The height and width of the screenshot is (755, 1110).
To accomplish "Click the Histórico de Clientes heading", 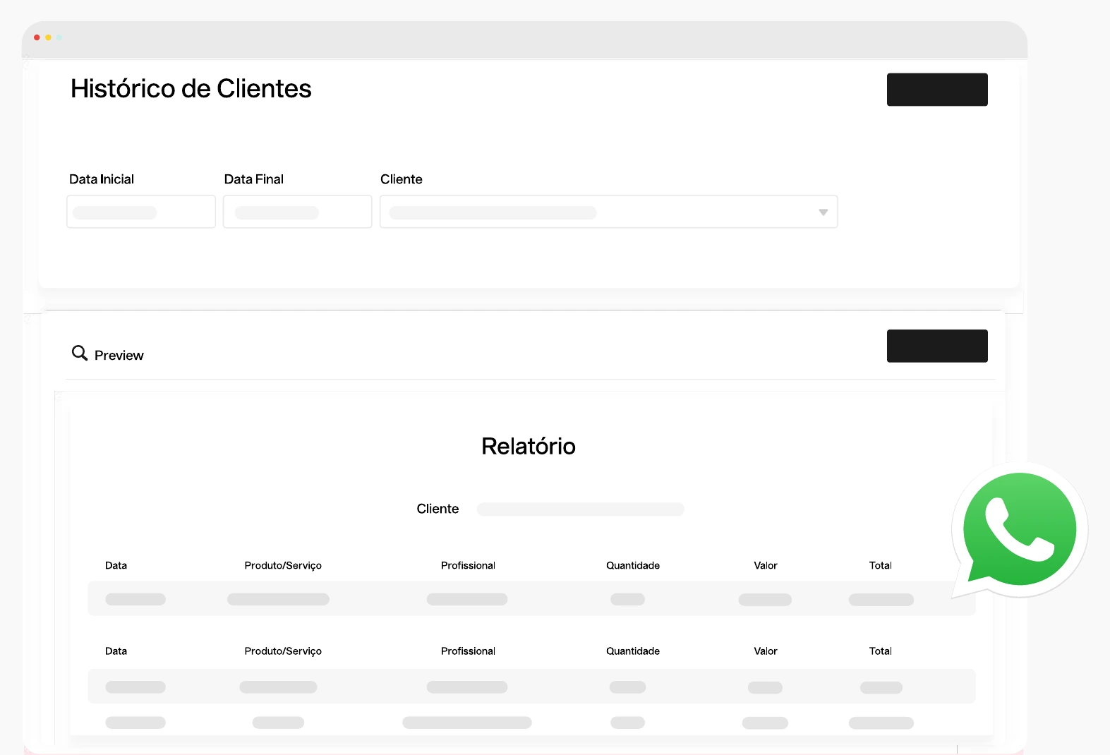I will [191, 89].
